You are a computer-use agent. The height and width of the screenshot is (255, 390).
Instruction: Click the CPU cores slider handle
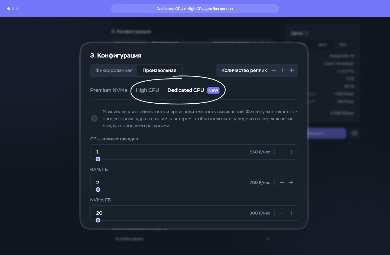(x=98, y=159)
